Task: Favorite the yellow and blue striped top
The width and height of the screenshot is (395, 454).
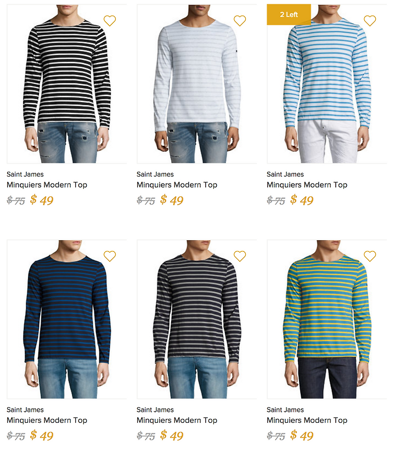Action: pos(370,256)
